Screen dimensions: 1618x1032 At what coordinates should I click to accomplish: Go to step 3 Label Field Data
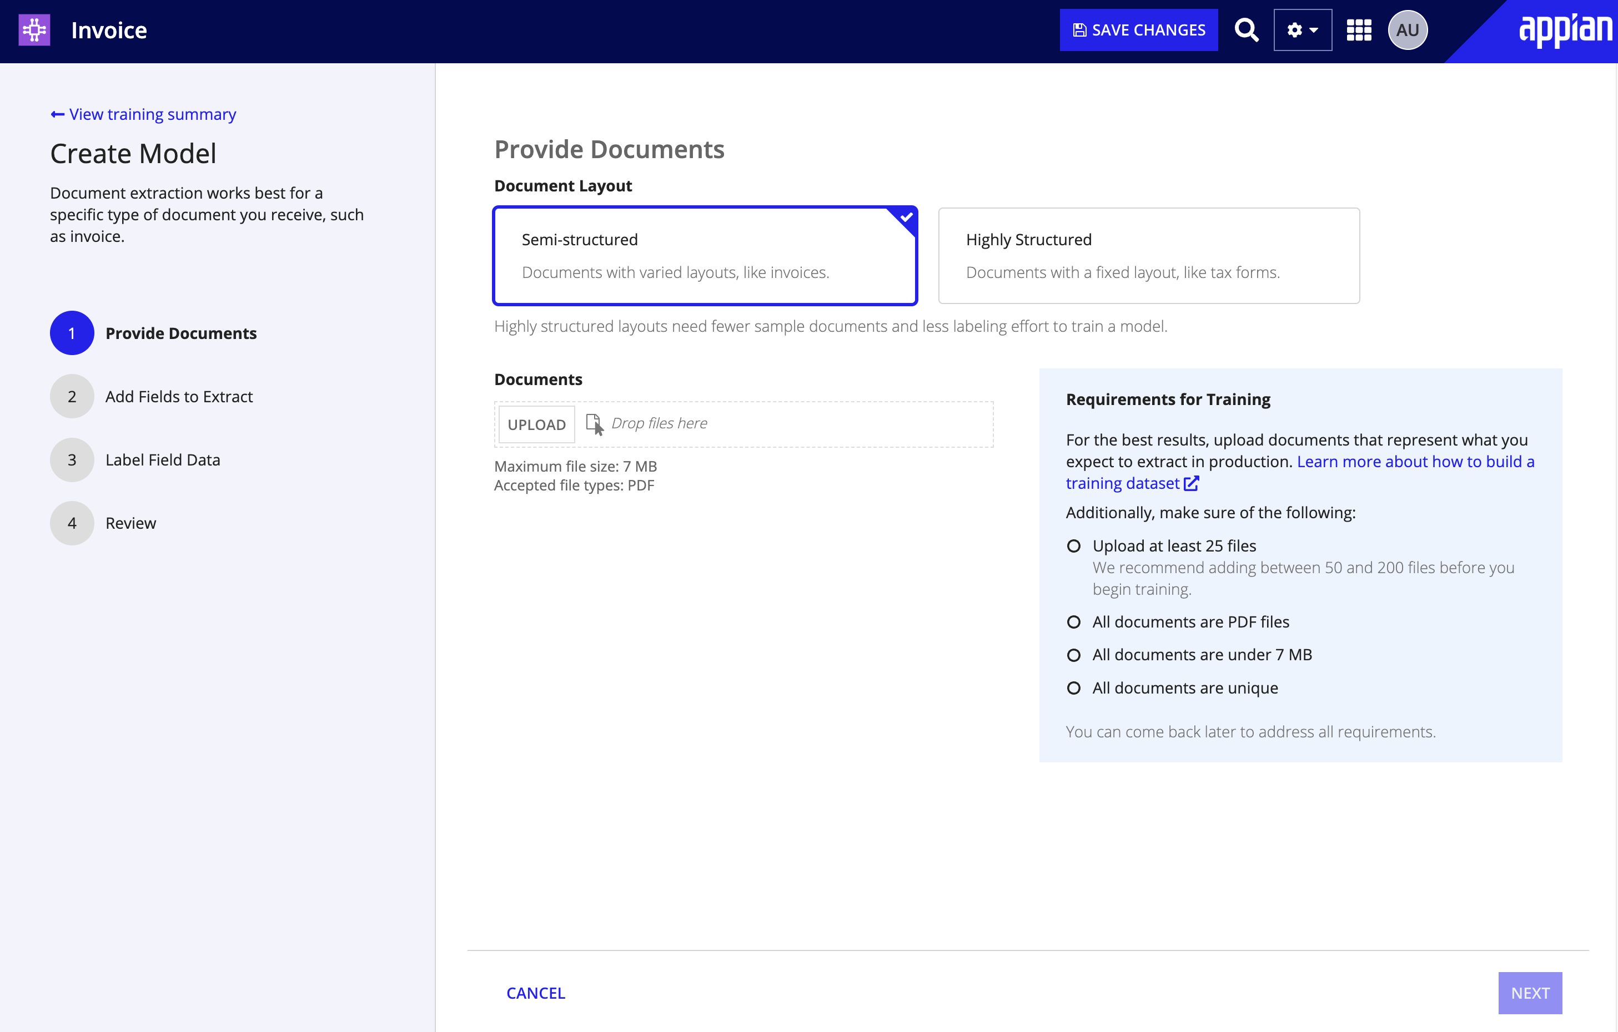tap(135, 460)
